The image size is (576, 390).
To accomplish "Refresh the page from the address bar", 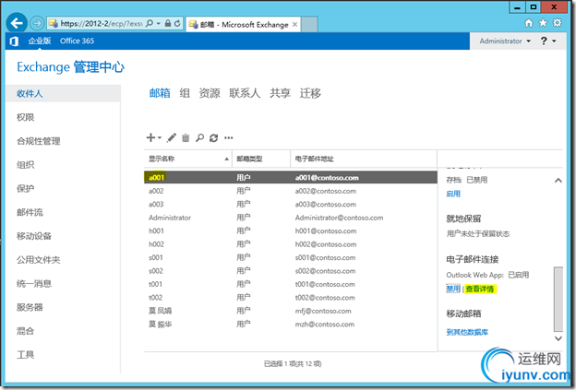I will point(177,23).
